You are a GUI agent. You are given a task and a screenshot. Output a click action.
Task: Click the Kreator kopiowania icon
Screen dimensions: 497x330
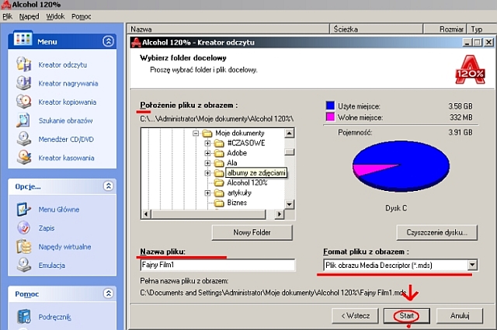click(24, 102)
